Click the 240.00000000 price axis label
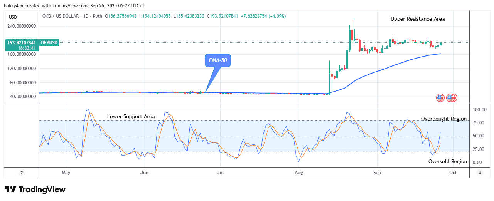Viewport: 494px width, 201px height. click(x=22, y=26)
